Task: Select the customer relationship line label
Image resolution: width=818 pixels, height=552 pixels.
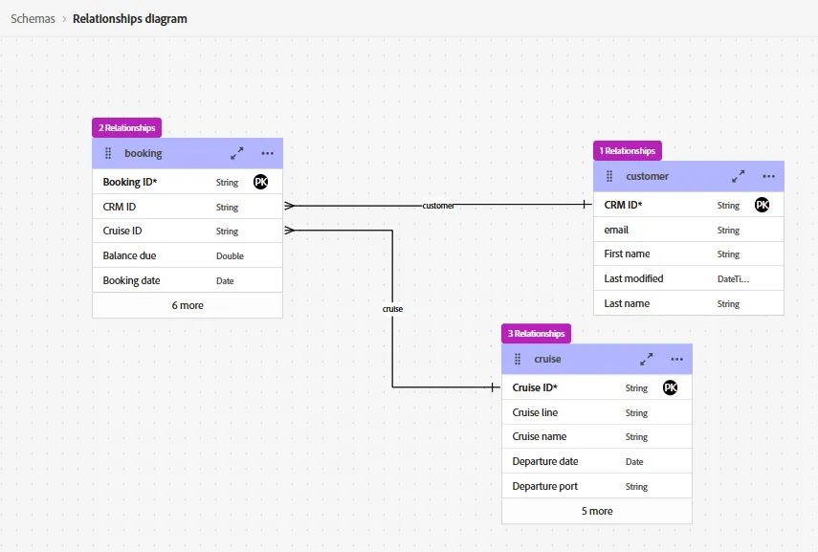Action: pyautogui.click(x=438, y=206)
